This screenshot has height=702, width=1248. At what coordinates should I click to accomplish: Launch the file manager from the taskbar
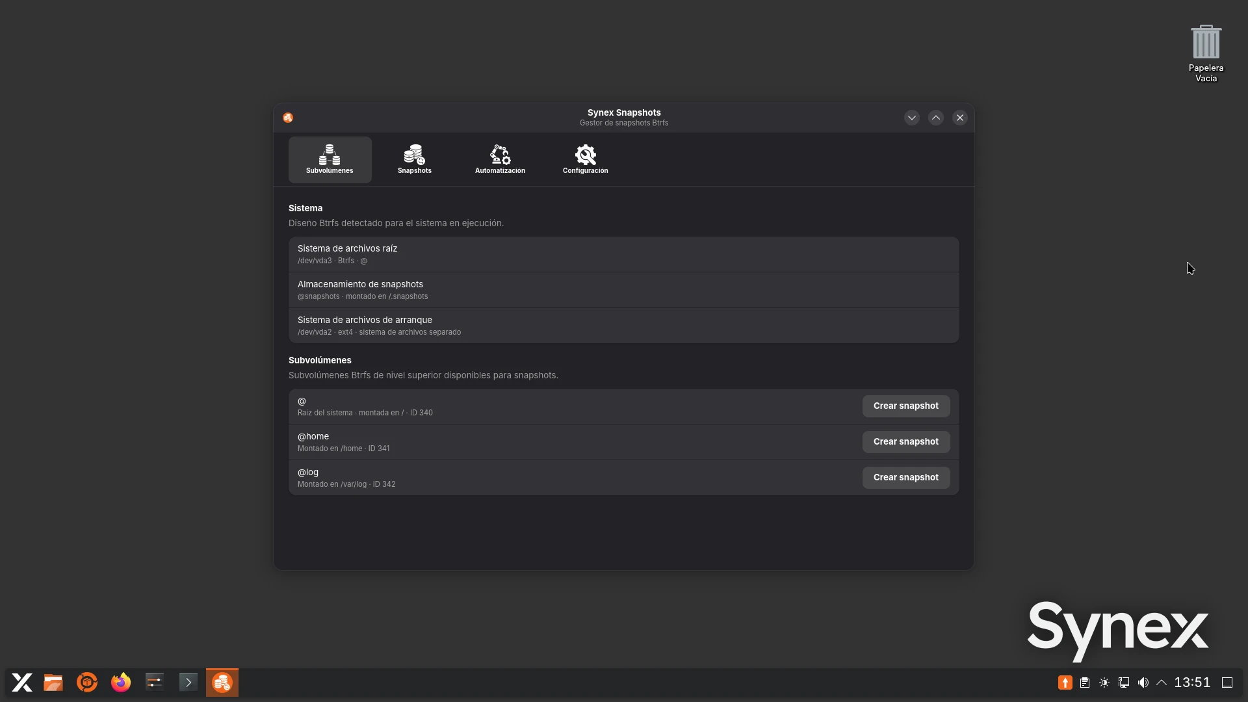pyautogui.click(x=53, y=682)
